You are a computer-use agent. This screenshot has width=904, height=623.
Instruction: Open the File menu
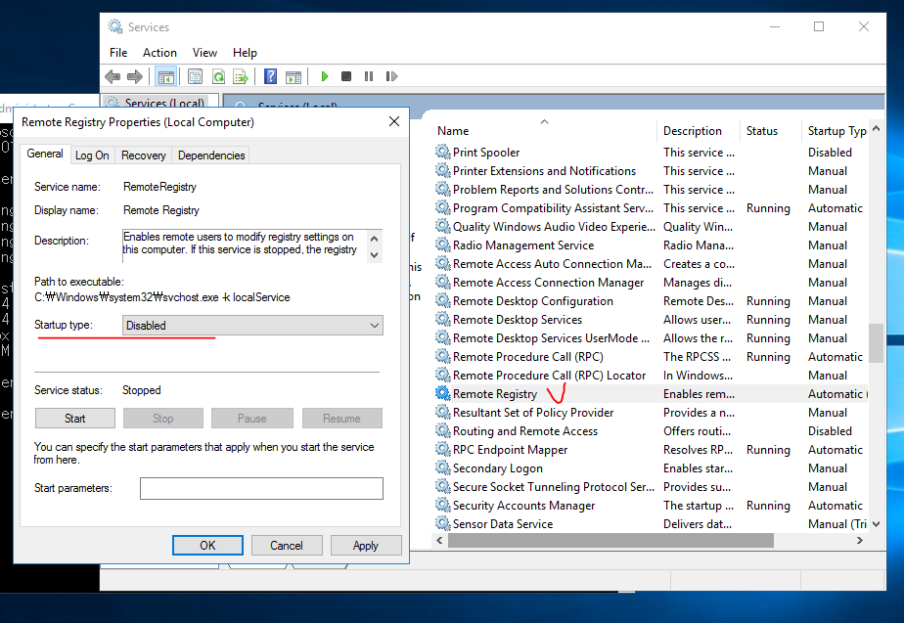point(118,53)
